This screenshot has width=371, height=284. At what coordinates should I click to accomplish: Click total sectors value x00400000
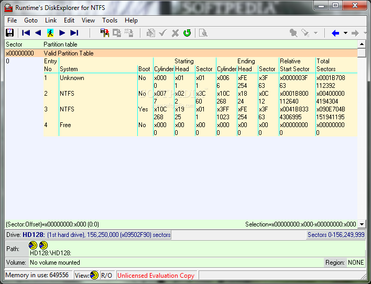pyautogui.click(x=331, y=94)
